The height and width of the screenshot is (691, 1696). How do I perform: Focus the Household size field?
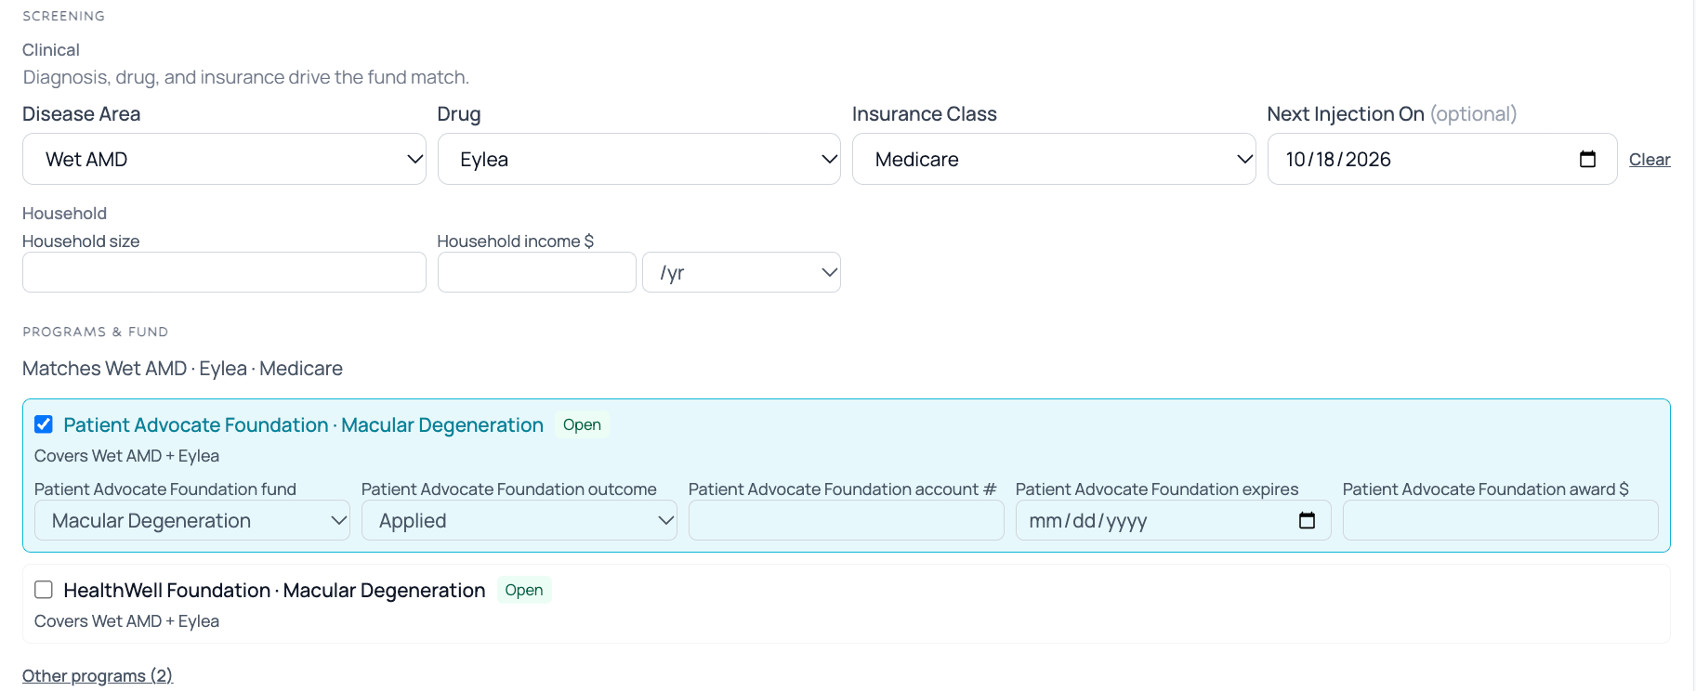click(x=224, y=272)
